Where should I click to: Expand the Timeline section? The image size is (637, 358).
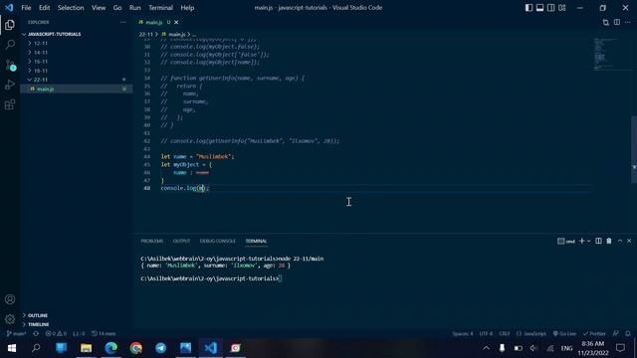tap(77, 324)
